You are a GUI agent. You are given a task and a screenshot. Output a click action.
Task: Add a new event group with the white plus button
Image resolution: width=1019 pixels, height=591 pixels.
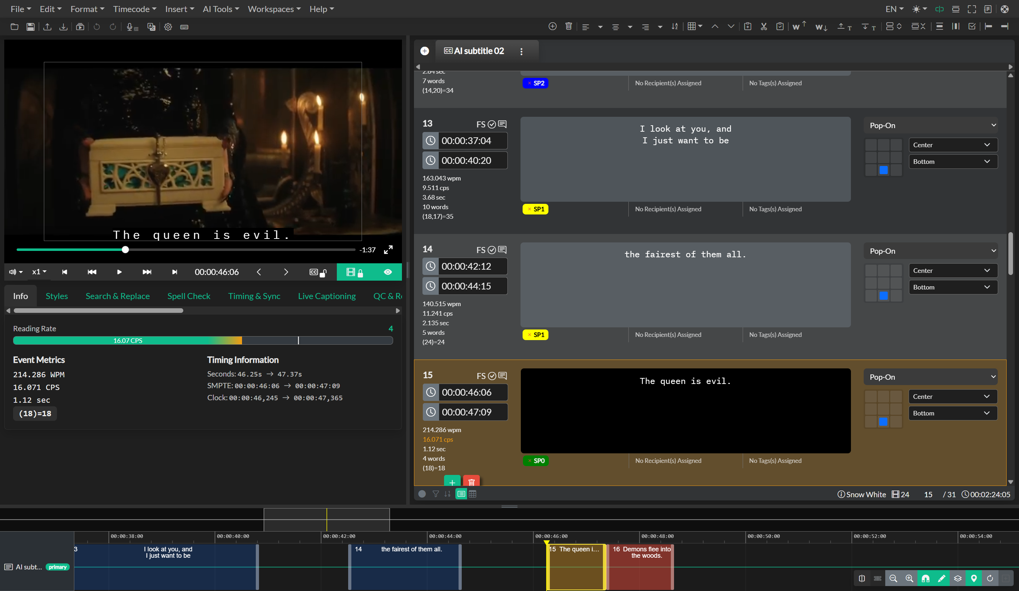click(425, 51)
